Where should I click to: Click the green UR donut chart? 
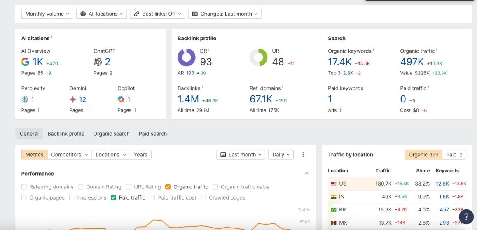259,58
